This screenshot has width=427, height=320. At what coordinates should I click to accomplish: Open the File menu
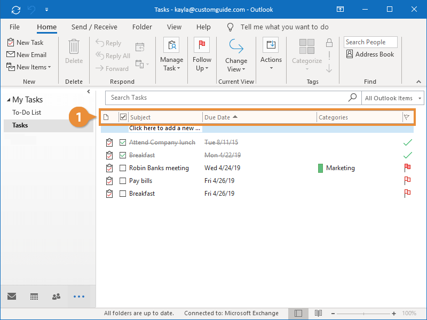[x=14, y=27]
